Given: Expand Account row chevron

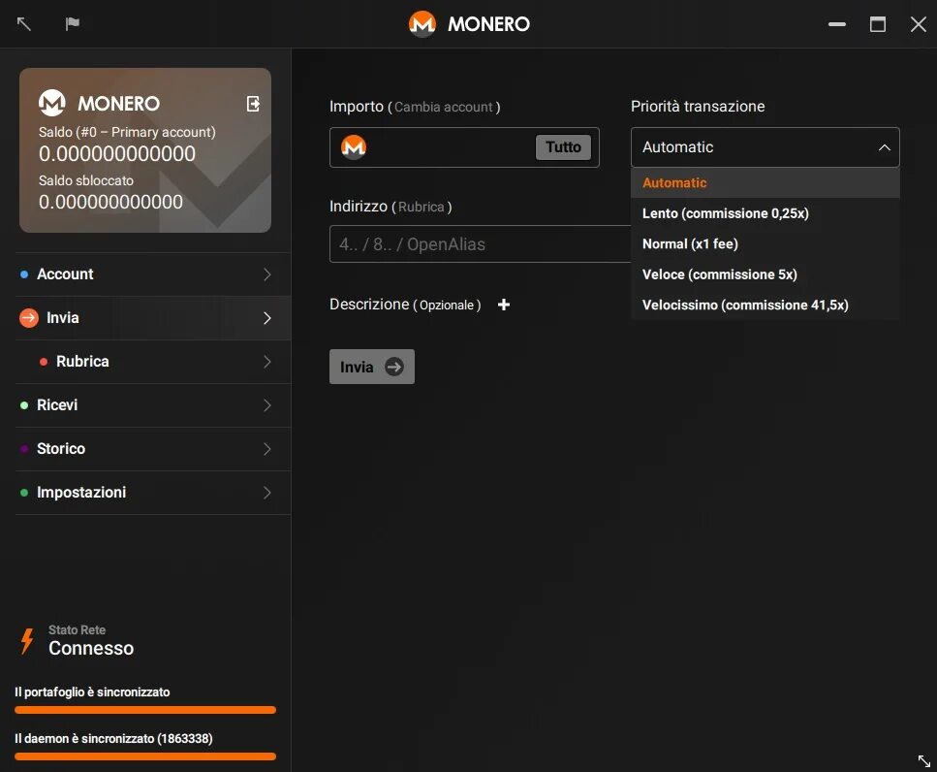Looking at the screenshot, I should pos(267,273).
